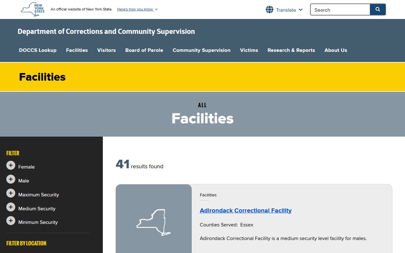This screenshot has height=253, width=405.
Task: Open Department of Corrections and Community Supervision home link
Action: [x=106, y=31]
